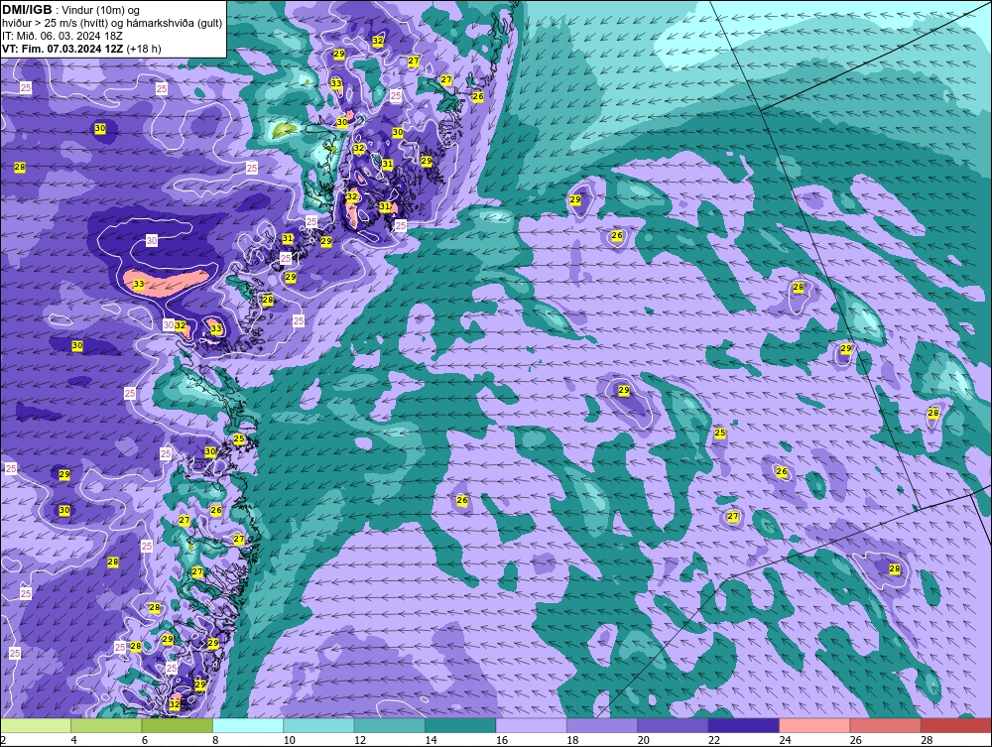This screenshot has height=747, width=992.
Task: Click the '2' tick label on the colour scale
Action: coord(3,740)
